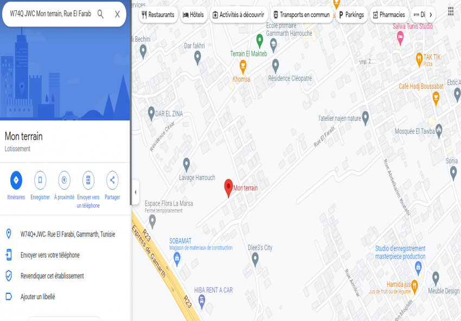Click the TAK TIK Pizza restaurant marker

(419, 60)
